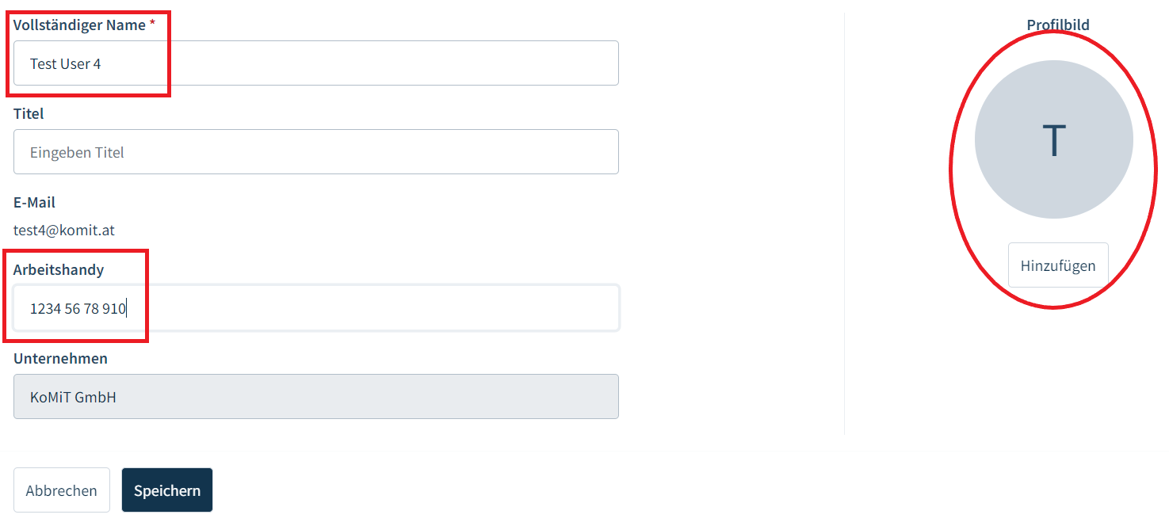Cancel editing via Abbrechen button
Viewport: 1169px width, 526px height.
[62, 490]
